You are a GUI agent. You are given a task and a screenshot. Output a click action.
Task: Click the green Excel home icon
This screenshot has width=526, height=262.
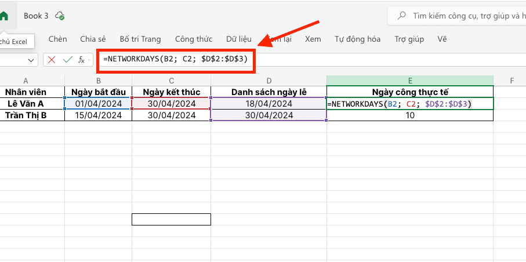click(4, 16)
